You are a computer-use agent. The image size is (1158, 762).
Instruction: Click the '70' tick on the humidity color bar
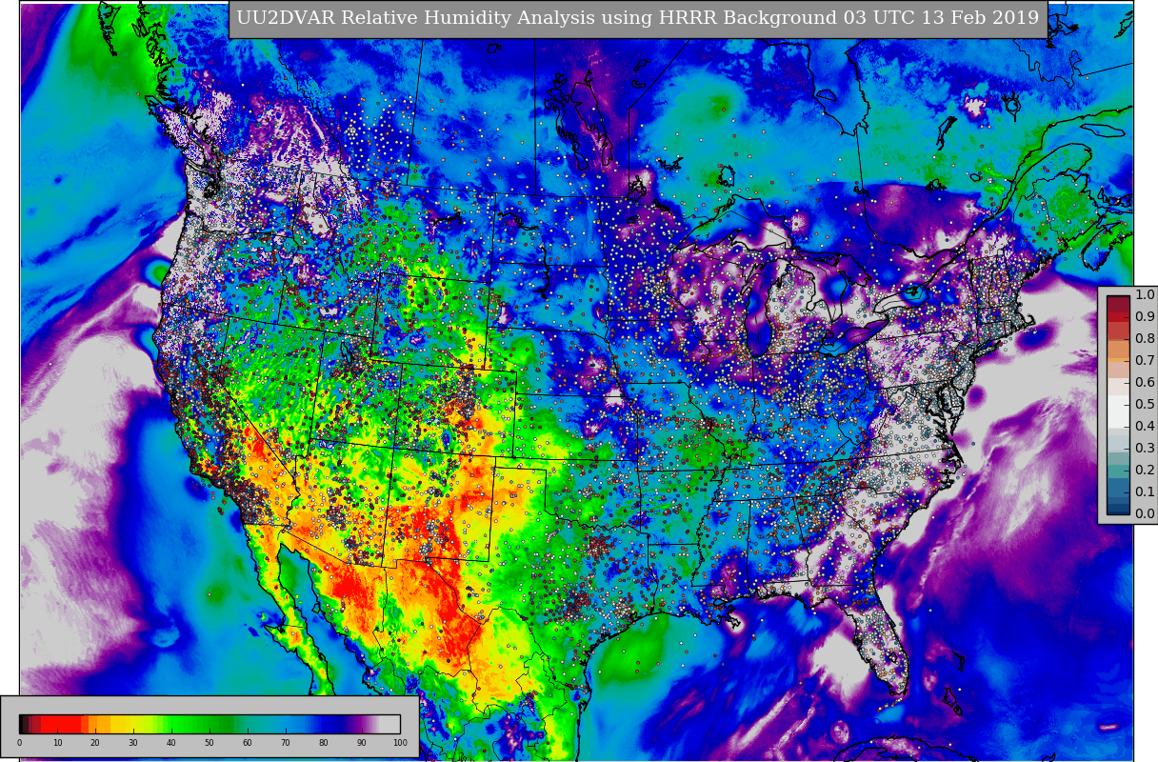click(286, 743)
